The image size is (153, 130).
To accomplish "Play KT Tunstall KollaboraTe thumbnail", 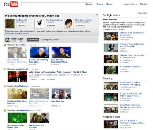I will 111,70.
